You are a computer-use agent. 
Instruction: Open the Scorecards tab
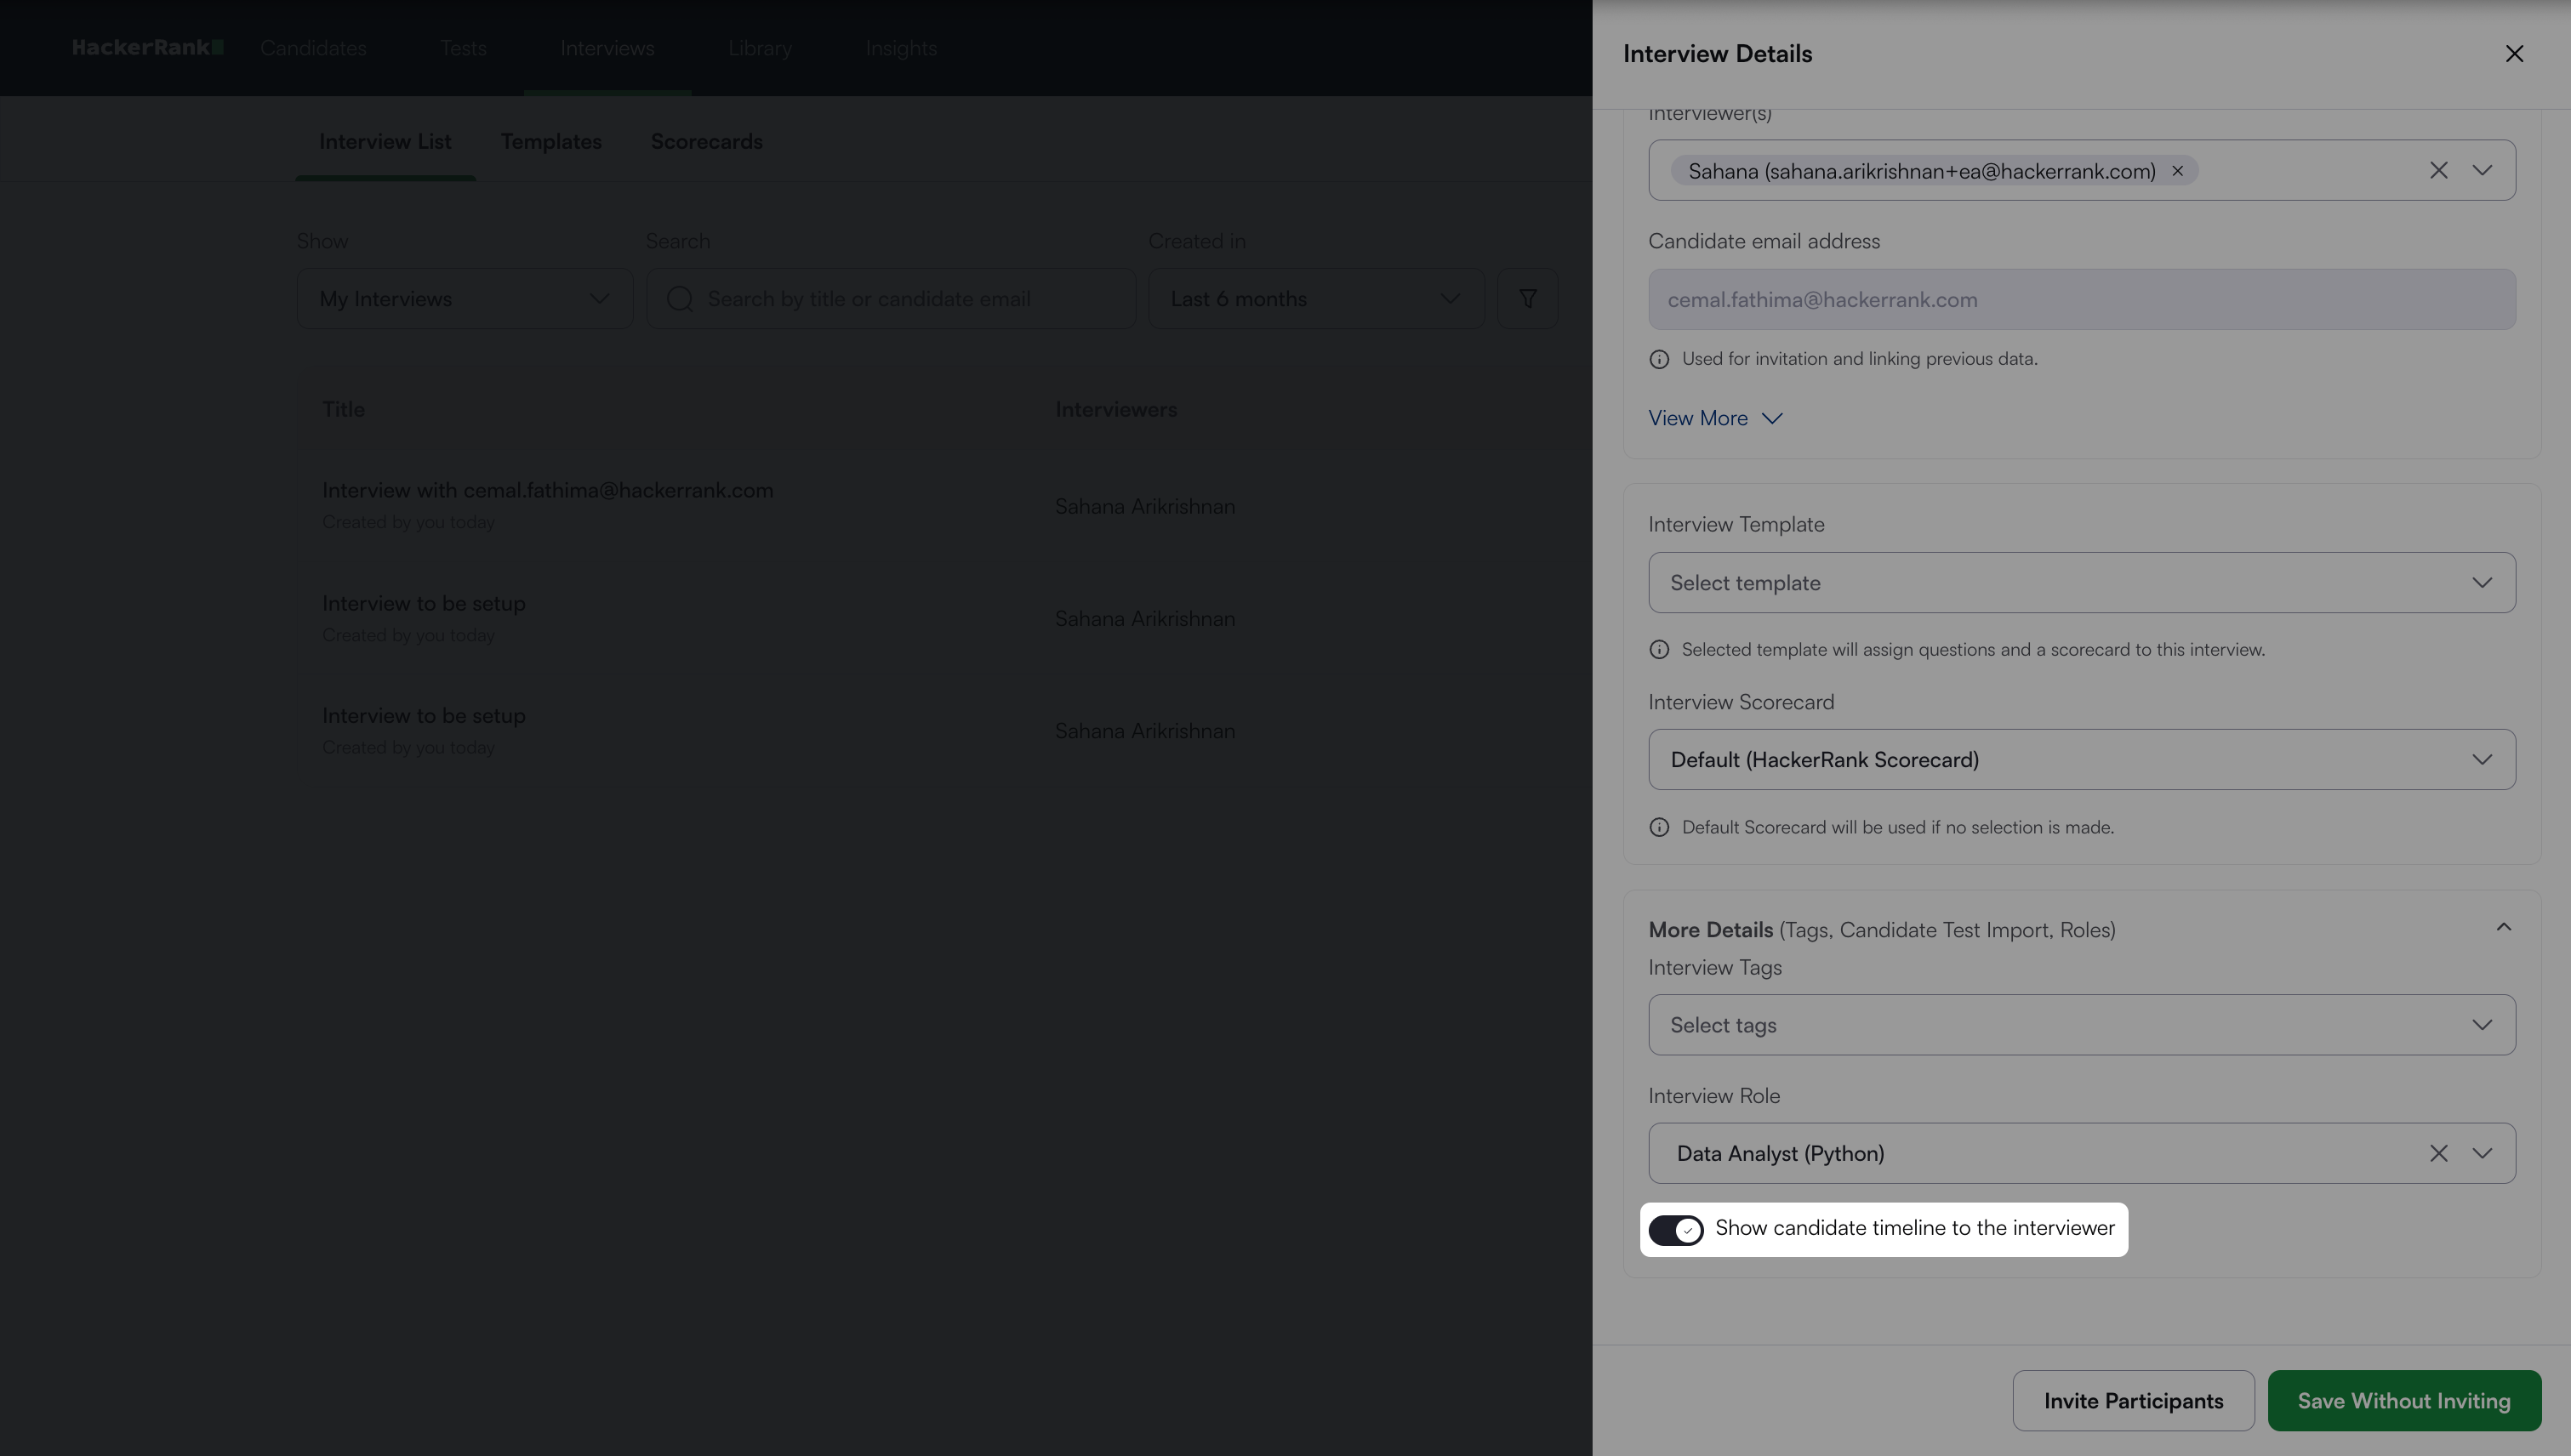706,142
